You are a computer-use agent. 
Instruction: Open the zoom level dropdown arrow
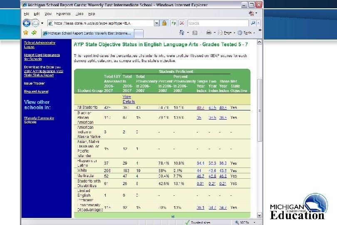pyautogui.click(x=255, y=222)
